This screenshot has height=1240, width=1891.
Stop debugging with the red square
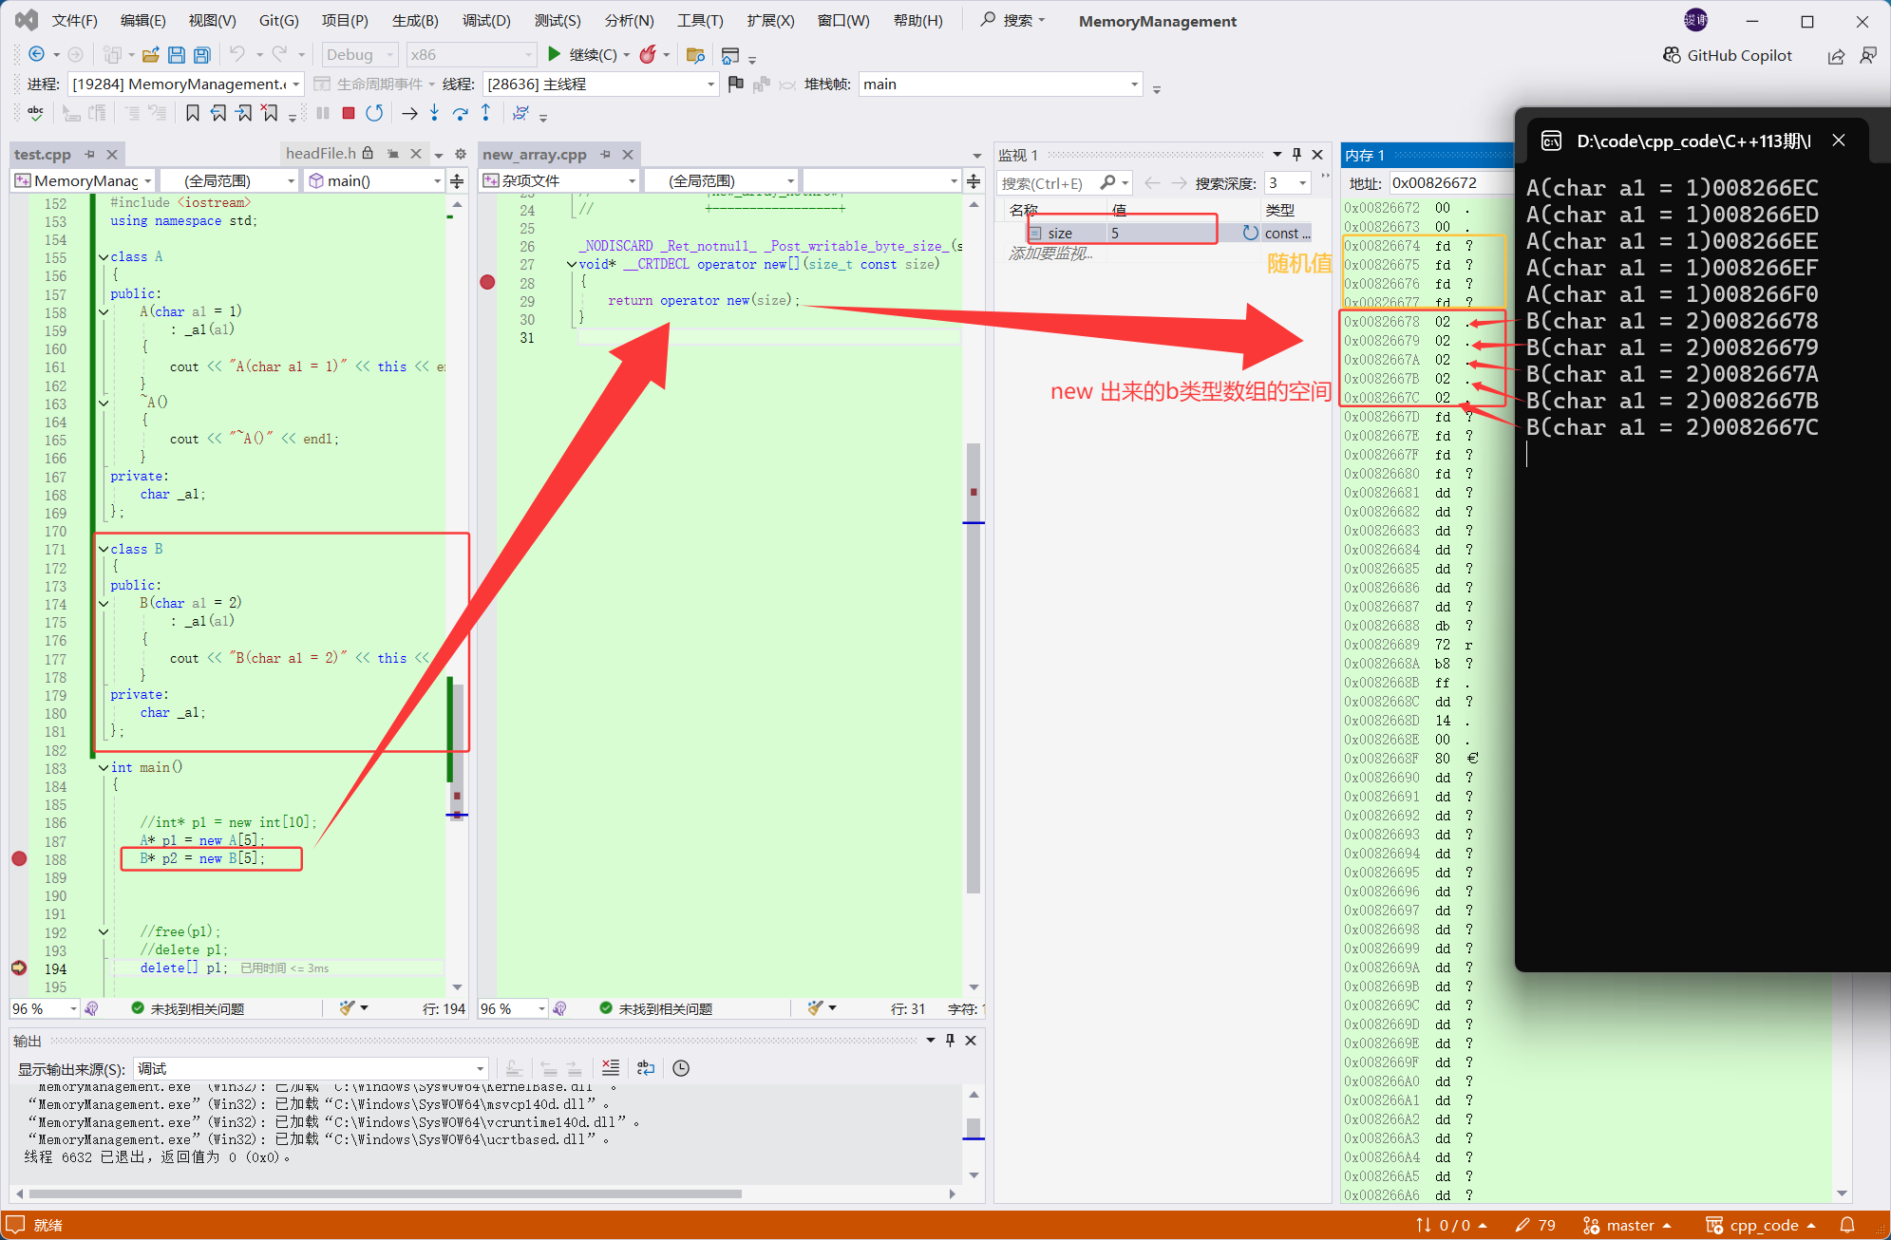point(349,114)
